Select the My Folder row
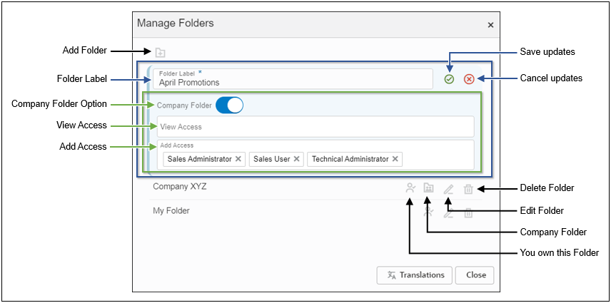The height and width of the screenshot is (303, 611). pos(250,211)
